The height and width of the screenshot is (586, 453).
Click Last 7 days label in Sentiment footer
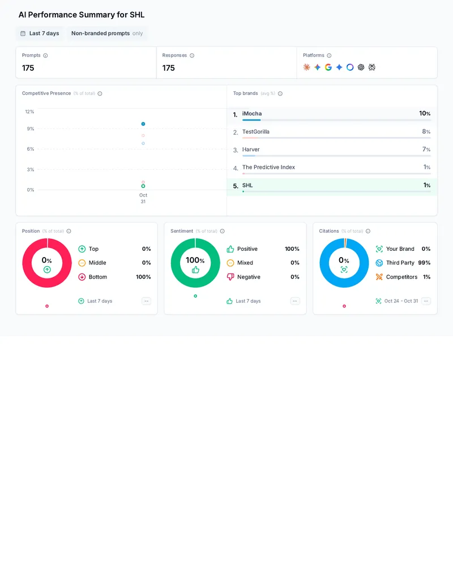click(248, 301)
